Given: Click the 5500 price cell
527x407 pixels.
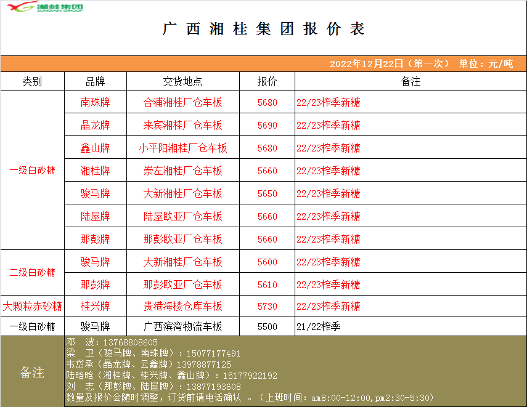Looking at the screenshot, I should click(267, 327).
